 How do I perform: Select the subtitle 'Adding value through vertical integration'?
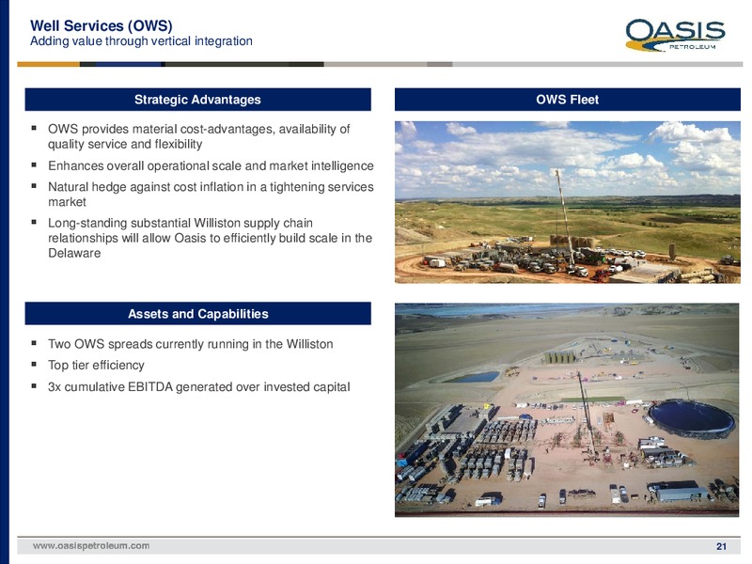click(x=141, y=41)
